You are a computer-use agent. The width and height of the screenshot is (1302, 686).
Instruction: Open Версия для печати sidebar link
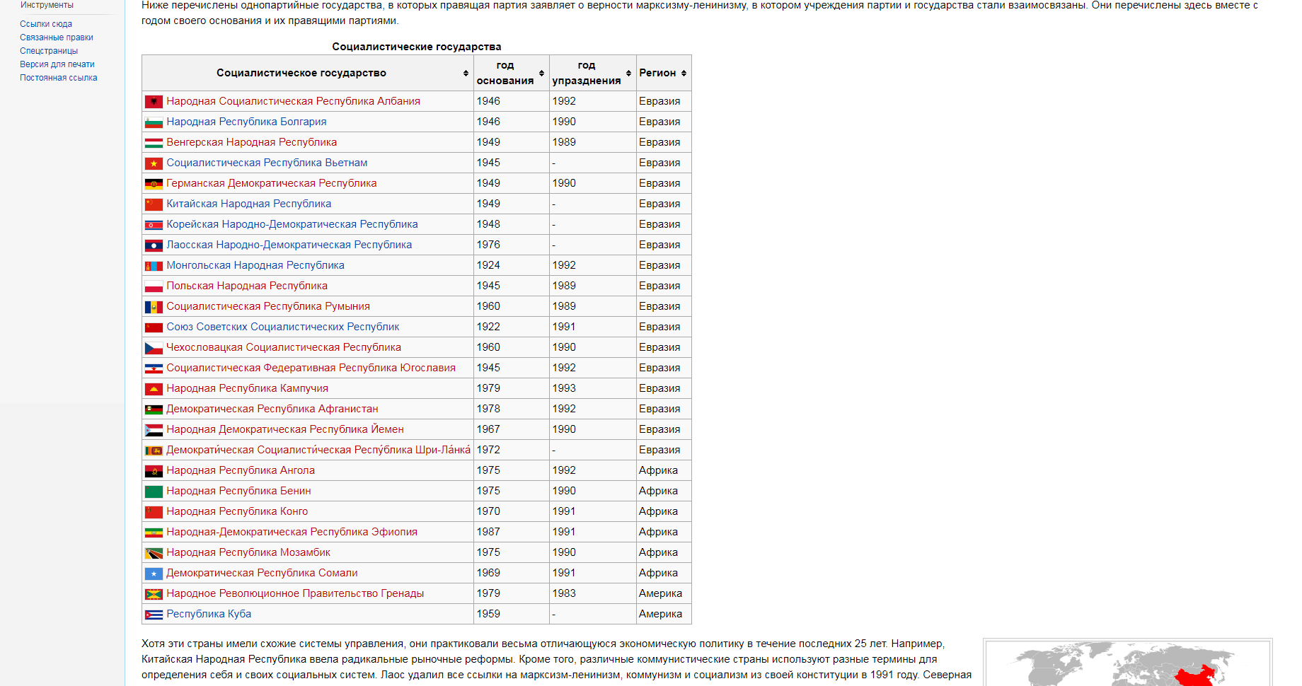(x=57, y=64)
